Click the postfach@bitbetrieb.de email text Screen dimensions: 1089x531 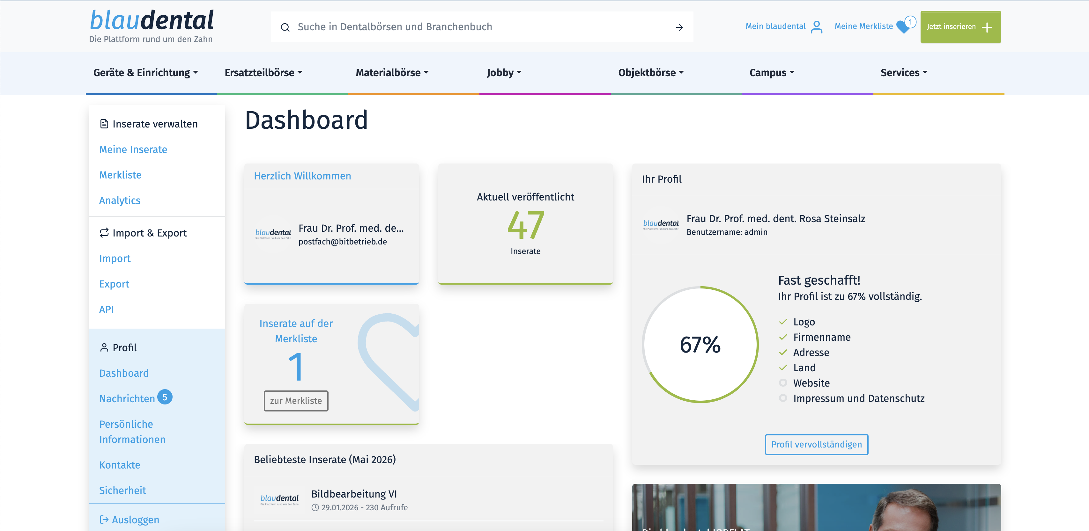(343, 242)
